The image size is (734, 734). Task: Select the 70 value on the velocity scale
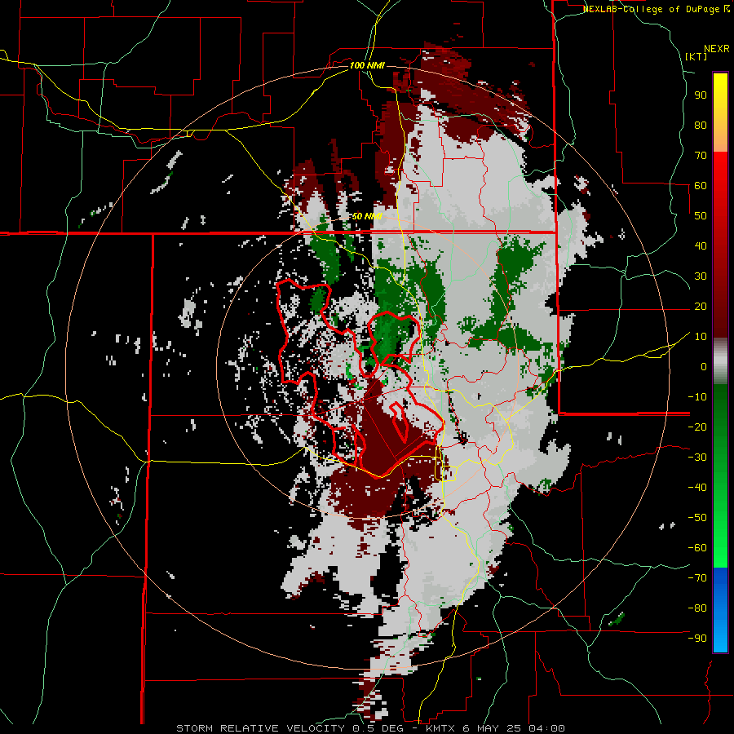pos(701,156)
